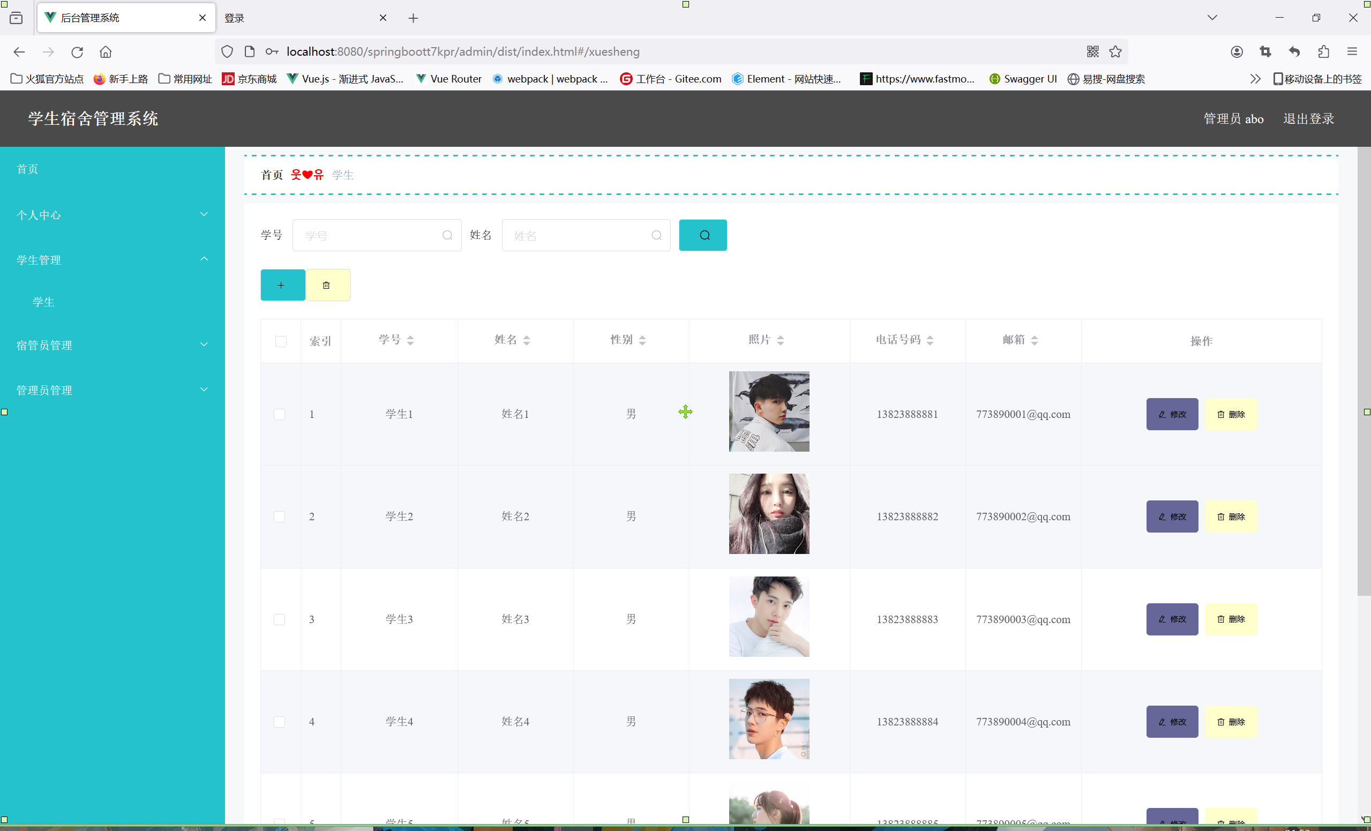Screen dimensions: 1371x831
Task: Check the checkbox for row 学生4
Action: [279, 722]
